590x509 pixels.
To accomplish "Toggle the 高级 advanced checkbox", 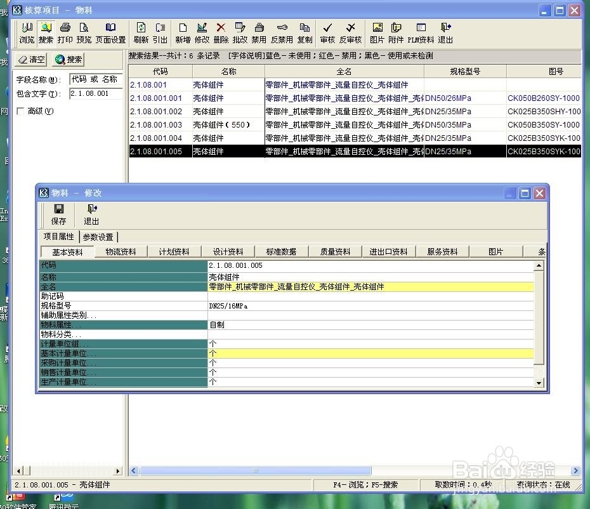I will pos(20,111).
